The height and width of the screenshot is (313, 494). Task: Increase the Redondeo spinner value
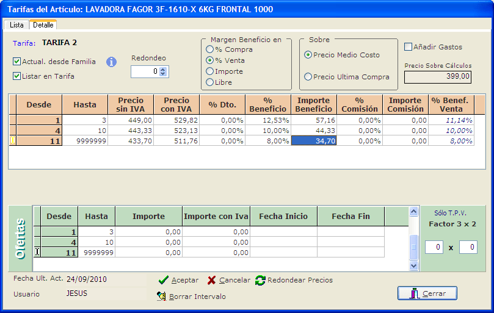[163, 69]
